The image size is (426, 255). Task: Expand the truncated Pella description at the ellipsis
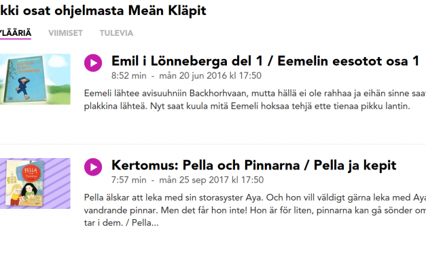(155, 223)
